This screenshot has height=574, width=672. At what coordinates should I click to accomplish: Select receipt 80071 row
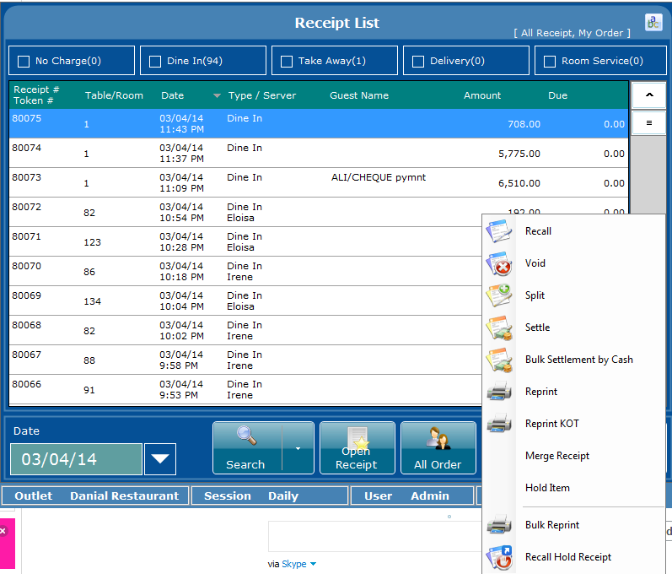coord(245,242)
